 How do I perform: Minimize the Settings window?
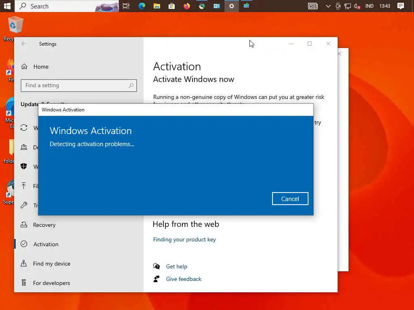click(291, 44)
